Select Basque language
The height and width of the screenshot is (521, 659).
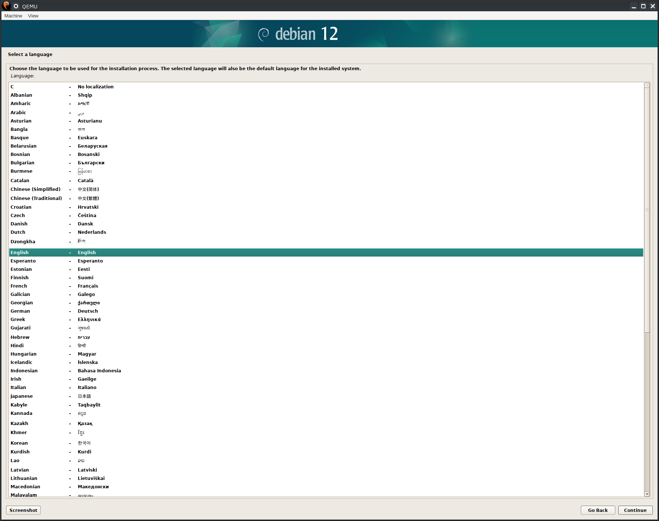tap(326, 137)
